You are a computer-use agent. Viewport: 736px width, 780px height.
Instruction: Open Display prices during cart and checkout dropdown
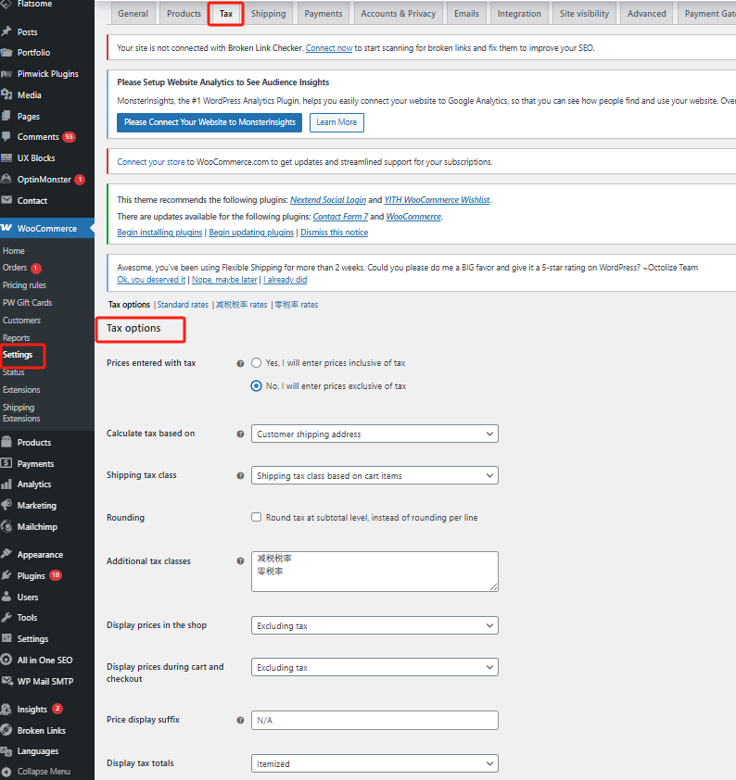pyautogui.click(x=374, y=667)
